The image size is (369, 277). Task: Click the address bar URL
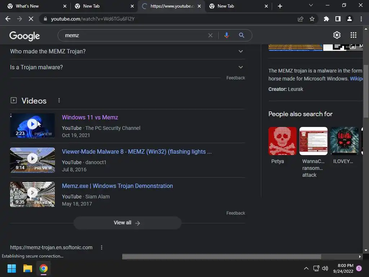click(x=93, y=19)
